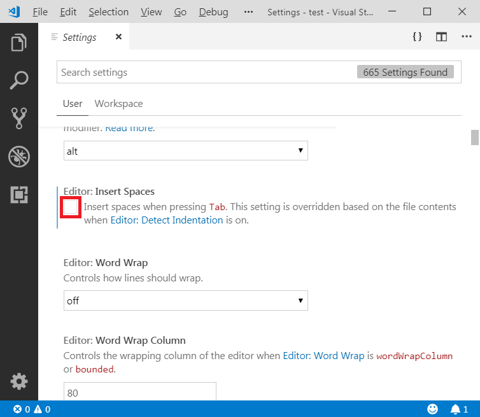Open the Edit menu

tap(68, 12)
